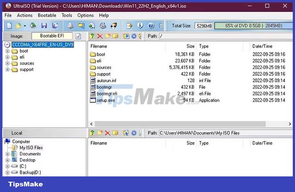Click the Up folder icon in image pane toolbar
This screenshot has height=192, width=295.
pos(92,36)
